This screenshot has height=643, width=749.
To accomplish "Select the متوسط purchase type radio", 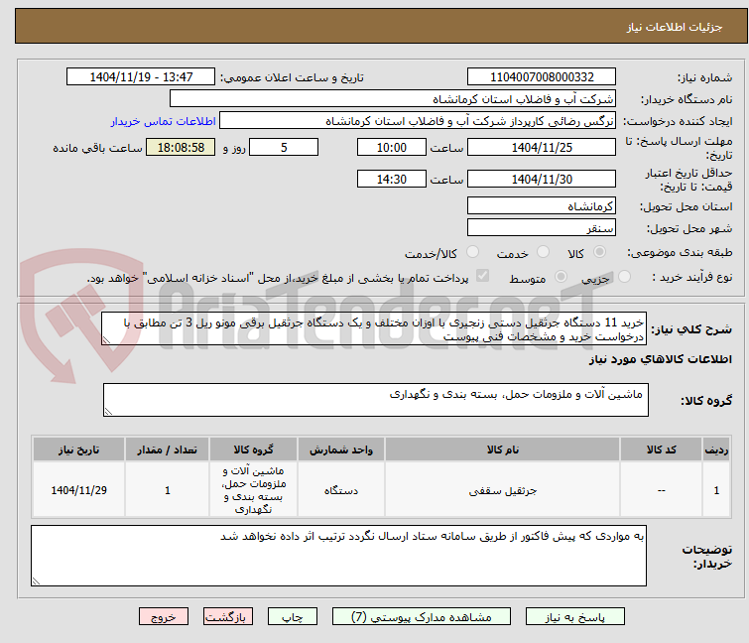I will [x=561, y=277].
